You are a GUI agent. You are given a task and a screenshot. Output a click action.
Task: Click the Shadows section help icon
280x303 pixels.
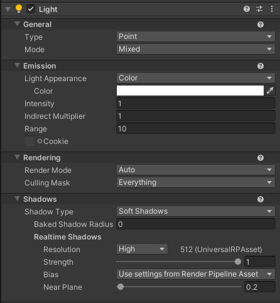coord(261,199)
